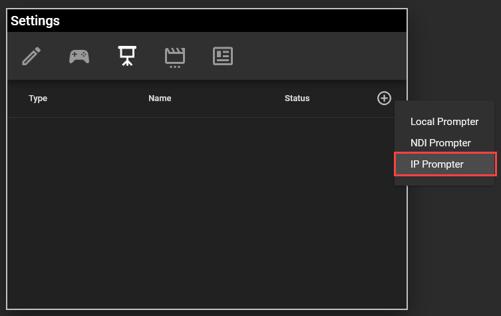Switch to the game controller settings tab
The width and height of the screenshot is (501, 316).
click(79, 57)
